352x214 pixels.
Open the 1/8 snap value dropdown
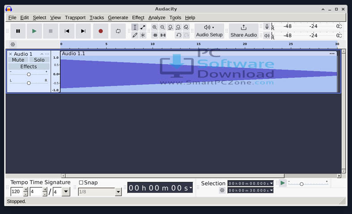coord(119,192)
